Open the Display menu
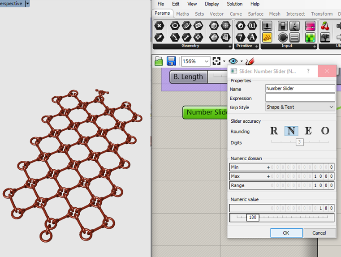The width and height of the screenshot is (341, 257). (212, 4)
